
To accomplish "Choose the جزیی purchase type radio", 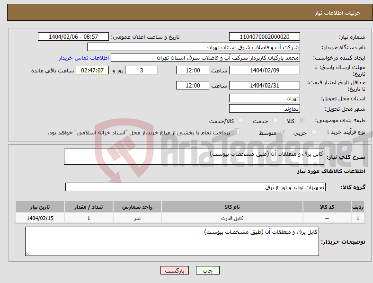I will 314,132.
